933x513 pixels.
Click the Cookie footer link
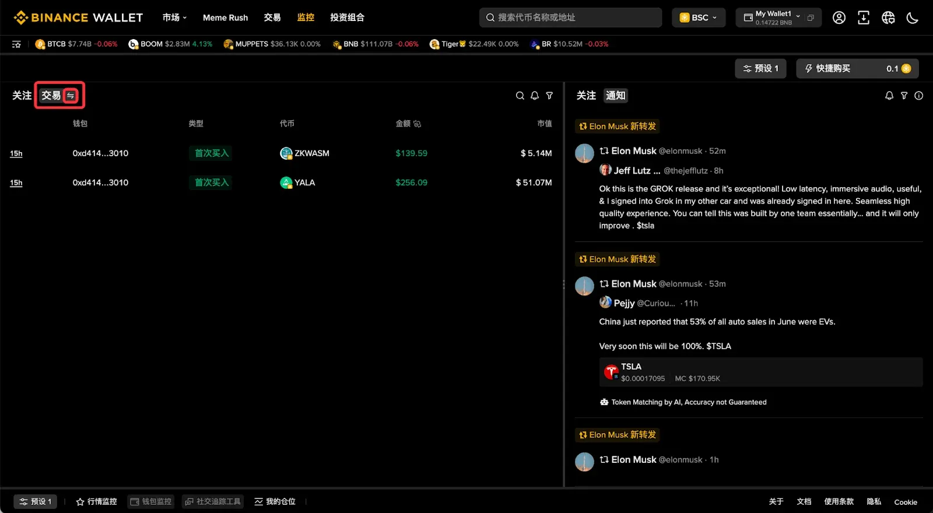[906, 502]
